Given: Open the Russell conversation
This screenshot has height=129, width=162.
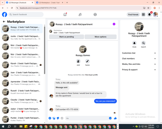Looking at the screenshot, I should pos(22,92).
